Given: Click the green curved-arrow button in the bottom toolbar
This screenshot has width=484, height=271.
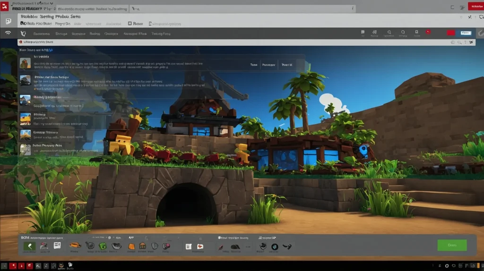Looking at the screenshot, I should (x=30, y=246).
